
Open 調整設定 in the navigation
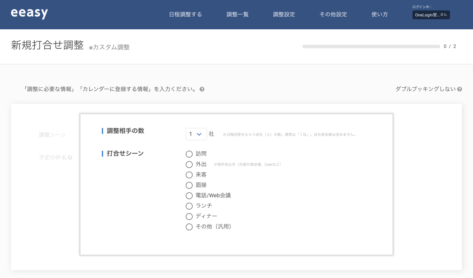pyautogui.click(x=284, y=14)
